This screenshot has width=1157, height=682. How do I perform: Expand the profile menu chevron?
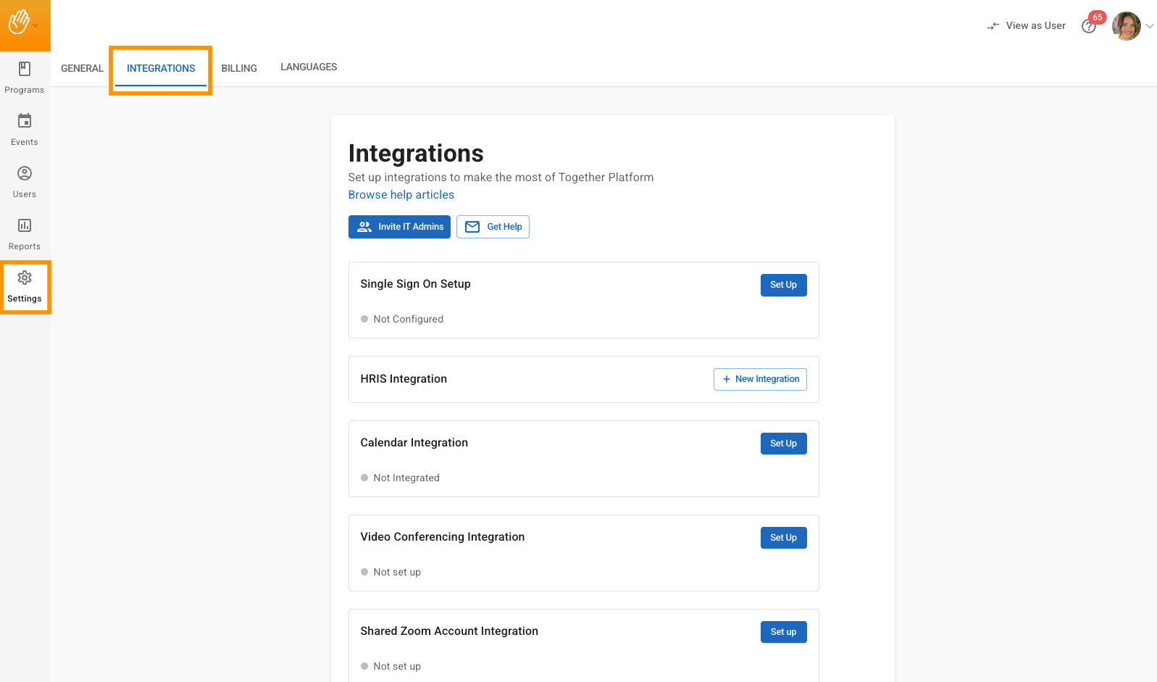1150,26
